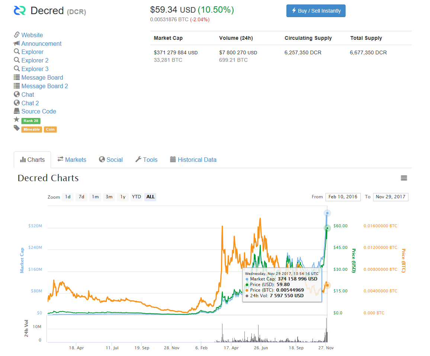
Task: Click the bar chart icon on Charts tab
Action: click(23, 160)
